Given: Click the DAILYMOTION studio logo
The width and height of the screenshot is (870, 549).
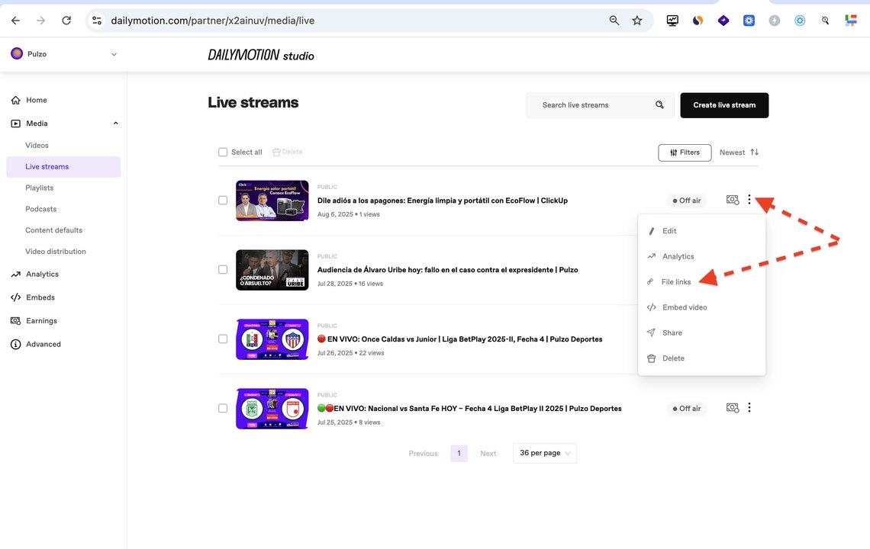Looking at the screenshot, I should (261, 55).
